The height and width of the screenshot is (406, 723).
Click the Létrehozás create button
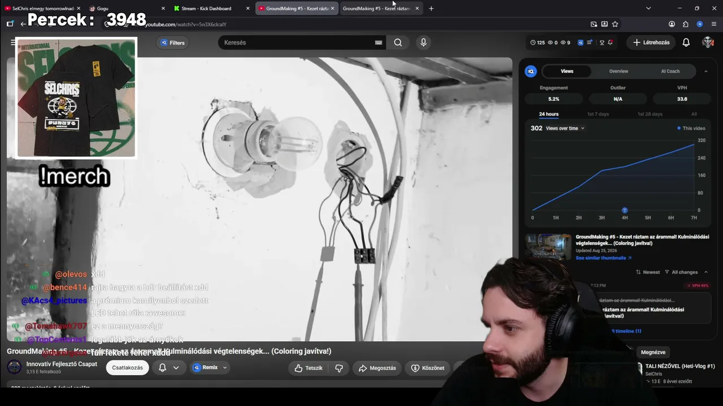coord(651,42)
